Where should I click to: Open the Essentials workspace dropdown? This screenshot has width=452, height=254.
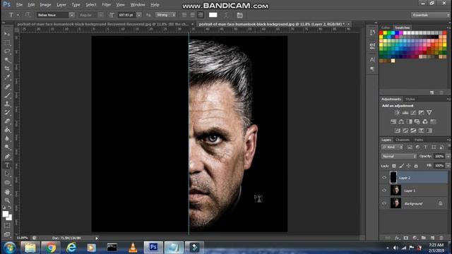(430, 15)
